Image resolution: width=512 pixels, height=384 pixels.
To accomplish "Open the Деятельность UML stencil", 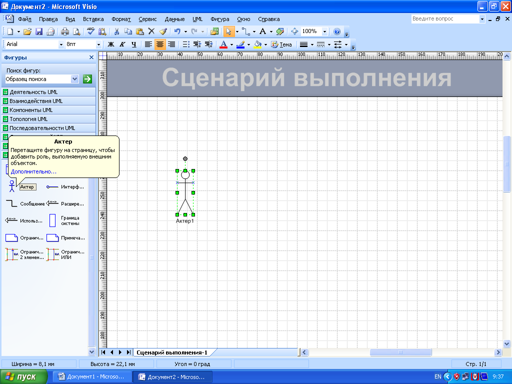I will point(48,92).
